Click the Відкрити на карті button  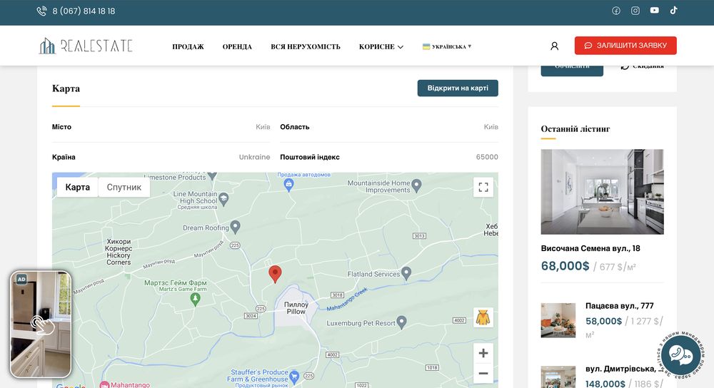pos(458,88)
